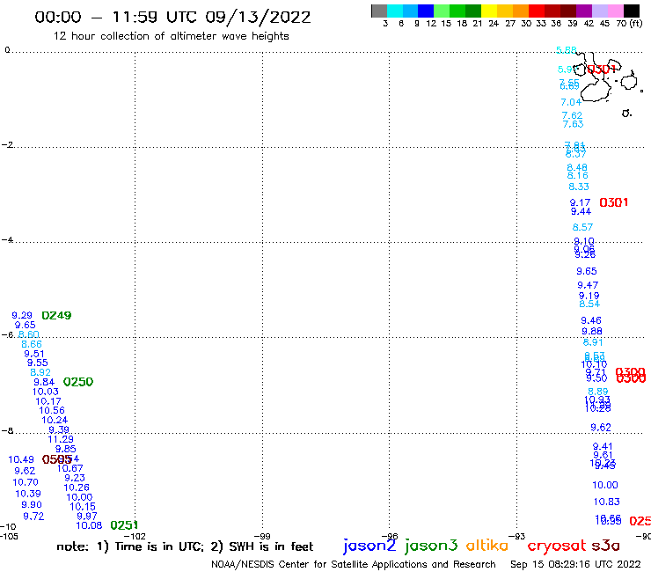This screenshot has width=651, height=572.
Task: Click the wave height value '5.88'
Action: 567,50
